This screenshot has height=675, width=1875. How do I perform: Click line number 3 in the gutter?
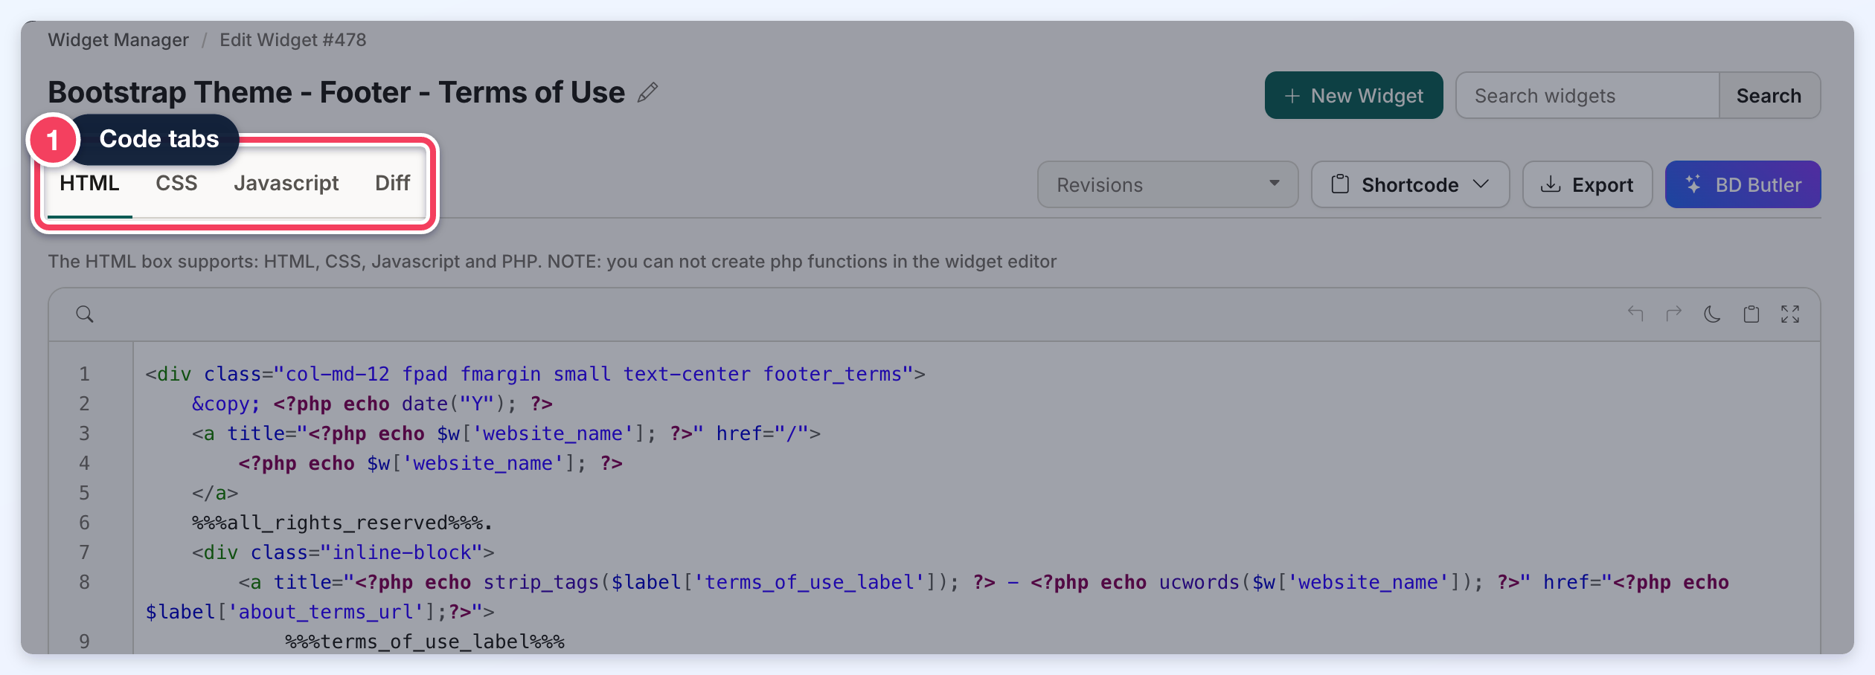[x=84, y=433]
